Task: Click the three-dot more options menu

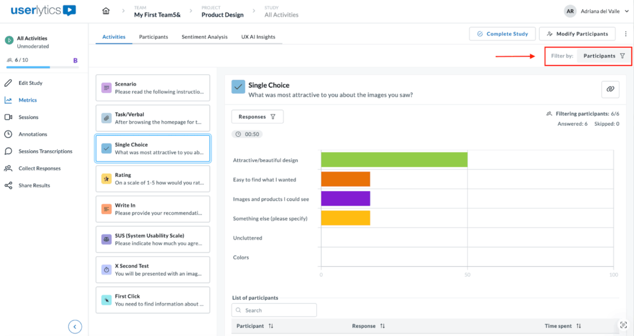Action: [625, 34]
